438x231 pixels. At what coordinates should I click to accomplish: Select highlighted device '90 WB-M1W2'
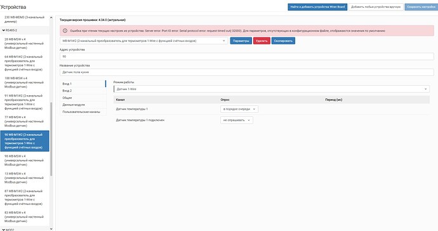[x=25, y=141]
